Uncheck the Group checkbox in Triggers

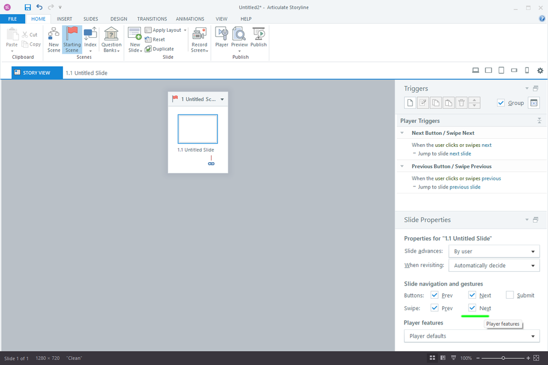pyautogui.click(x=501, y=103)
